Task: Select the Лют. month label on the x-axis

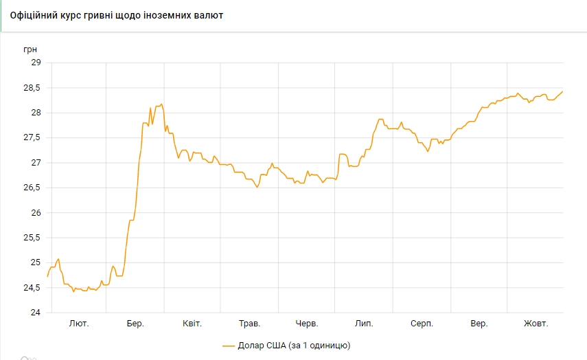Action: pos(79,324)
